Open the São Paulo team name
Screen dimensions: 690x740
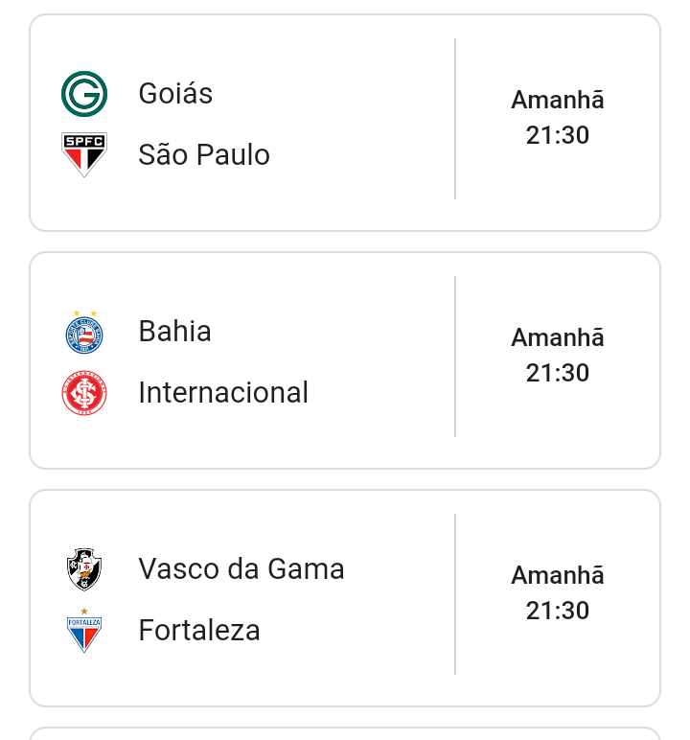[x=204, y=155]
